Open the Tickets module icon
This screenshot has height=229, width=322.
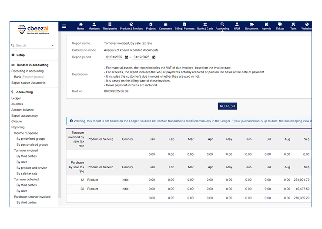click(280, 26)
